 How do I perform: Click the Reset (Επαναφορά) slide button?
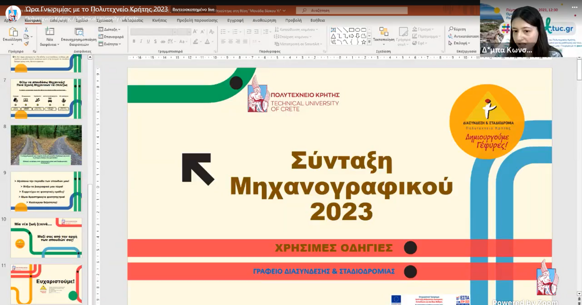click(x=111, y=37)
